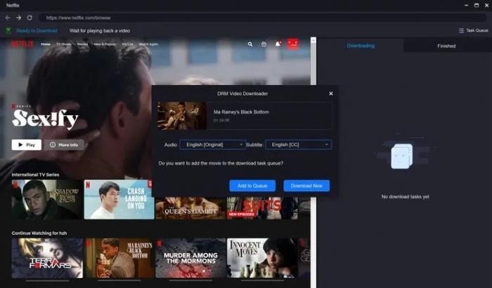The image size is (492, 288).
Task: Open TV Shows in Netflix navigation
Action: point(64,44)
